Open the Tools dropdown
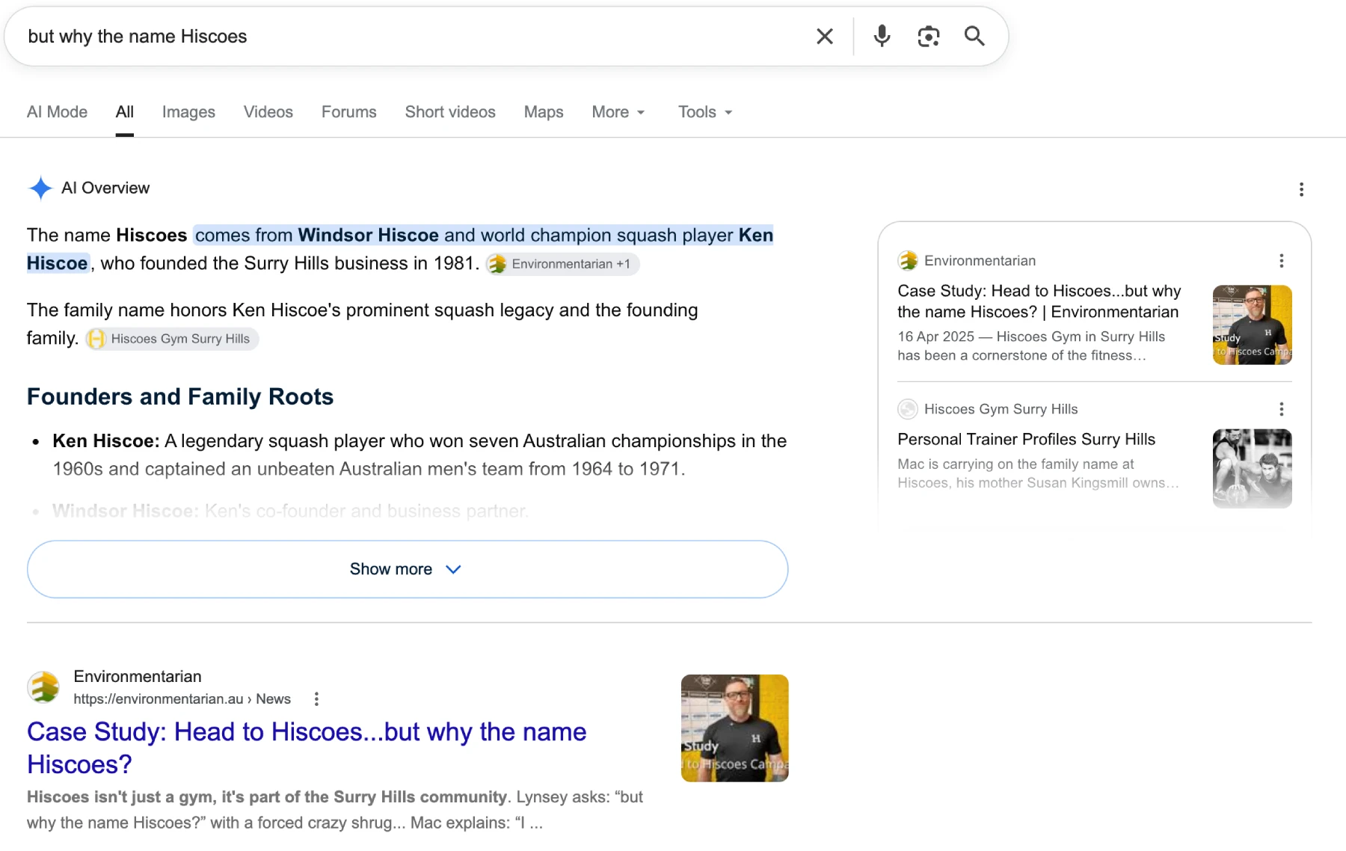Viewport: 1346px width, 851px height. point(705,112)
